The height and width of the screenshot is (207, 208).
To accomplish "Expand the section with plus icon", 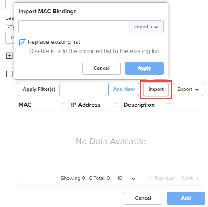I will click(9, 56).
